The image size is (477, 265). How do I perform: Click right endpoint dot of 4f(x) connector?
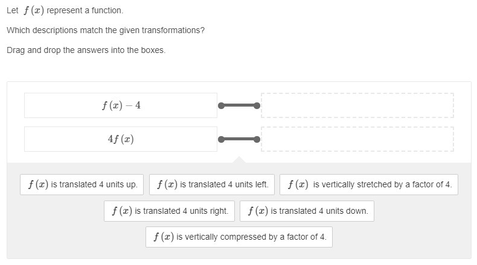(257, 139)
